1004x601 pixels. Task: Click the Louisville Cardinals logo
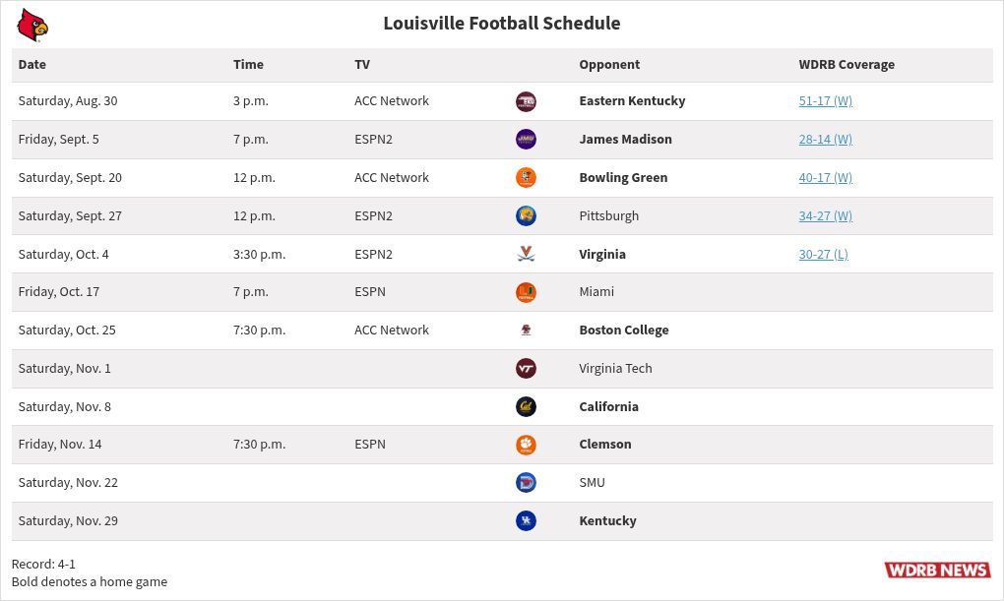click(32, 25)
